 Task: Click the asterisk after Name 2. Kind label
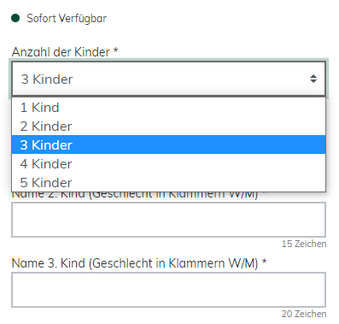point(264,193)
